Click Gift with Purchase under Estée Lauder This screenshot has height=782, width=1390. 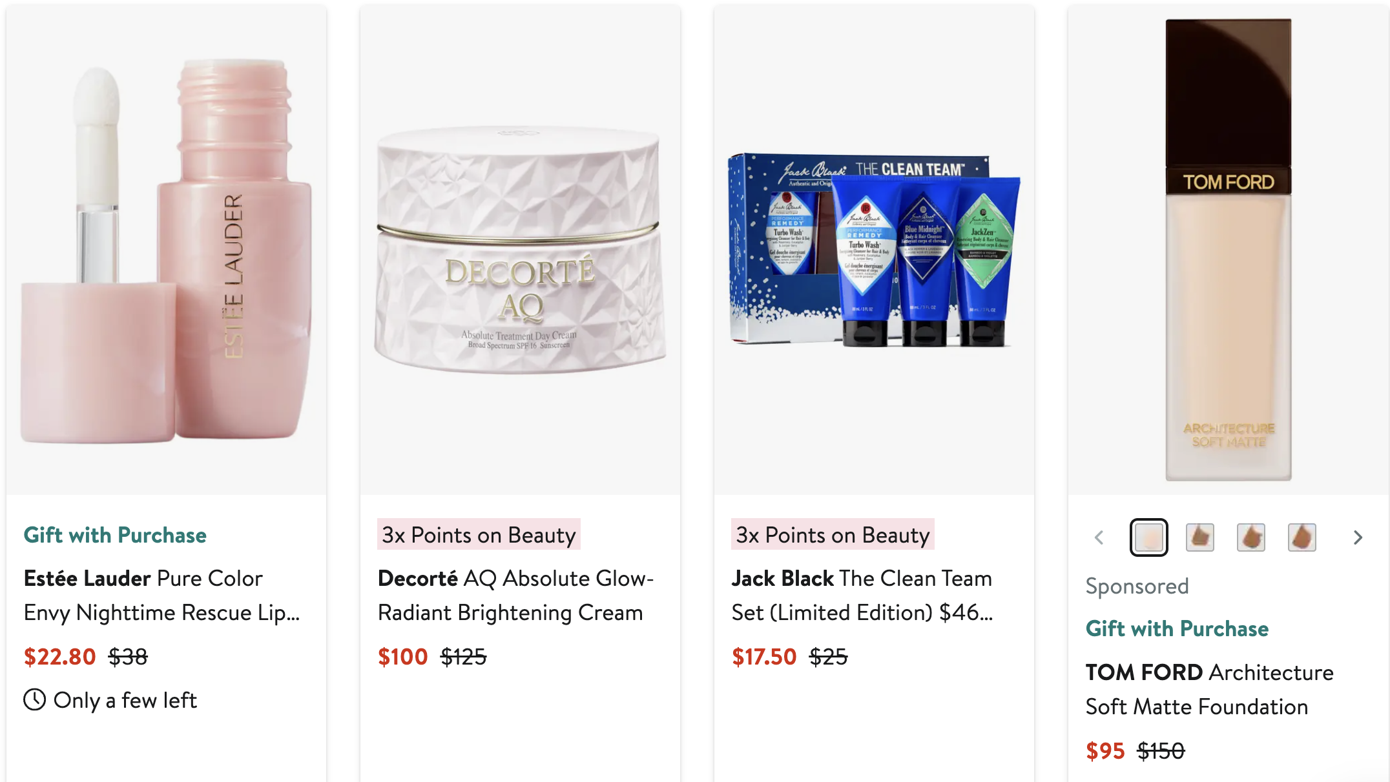115,535
